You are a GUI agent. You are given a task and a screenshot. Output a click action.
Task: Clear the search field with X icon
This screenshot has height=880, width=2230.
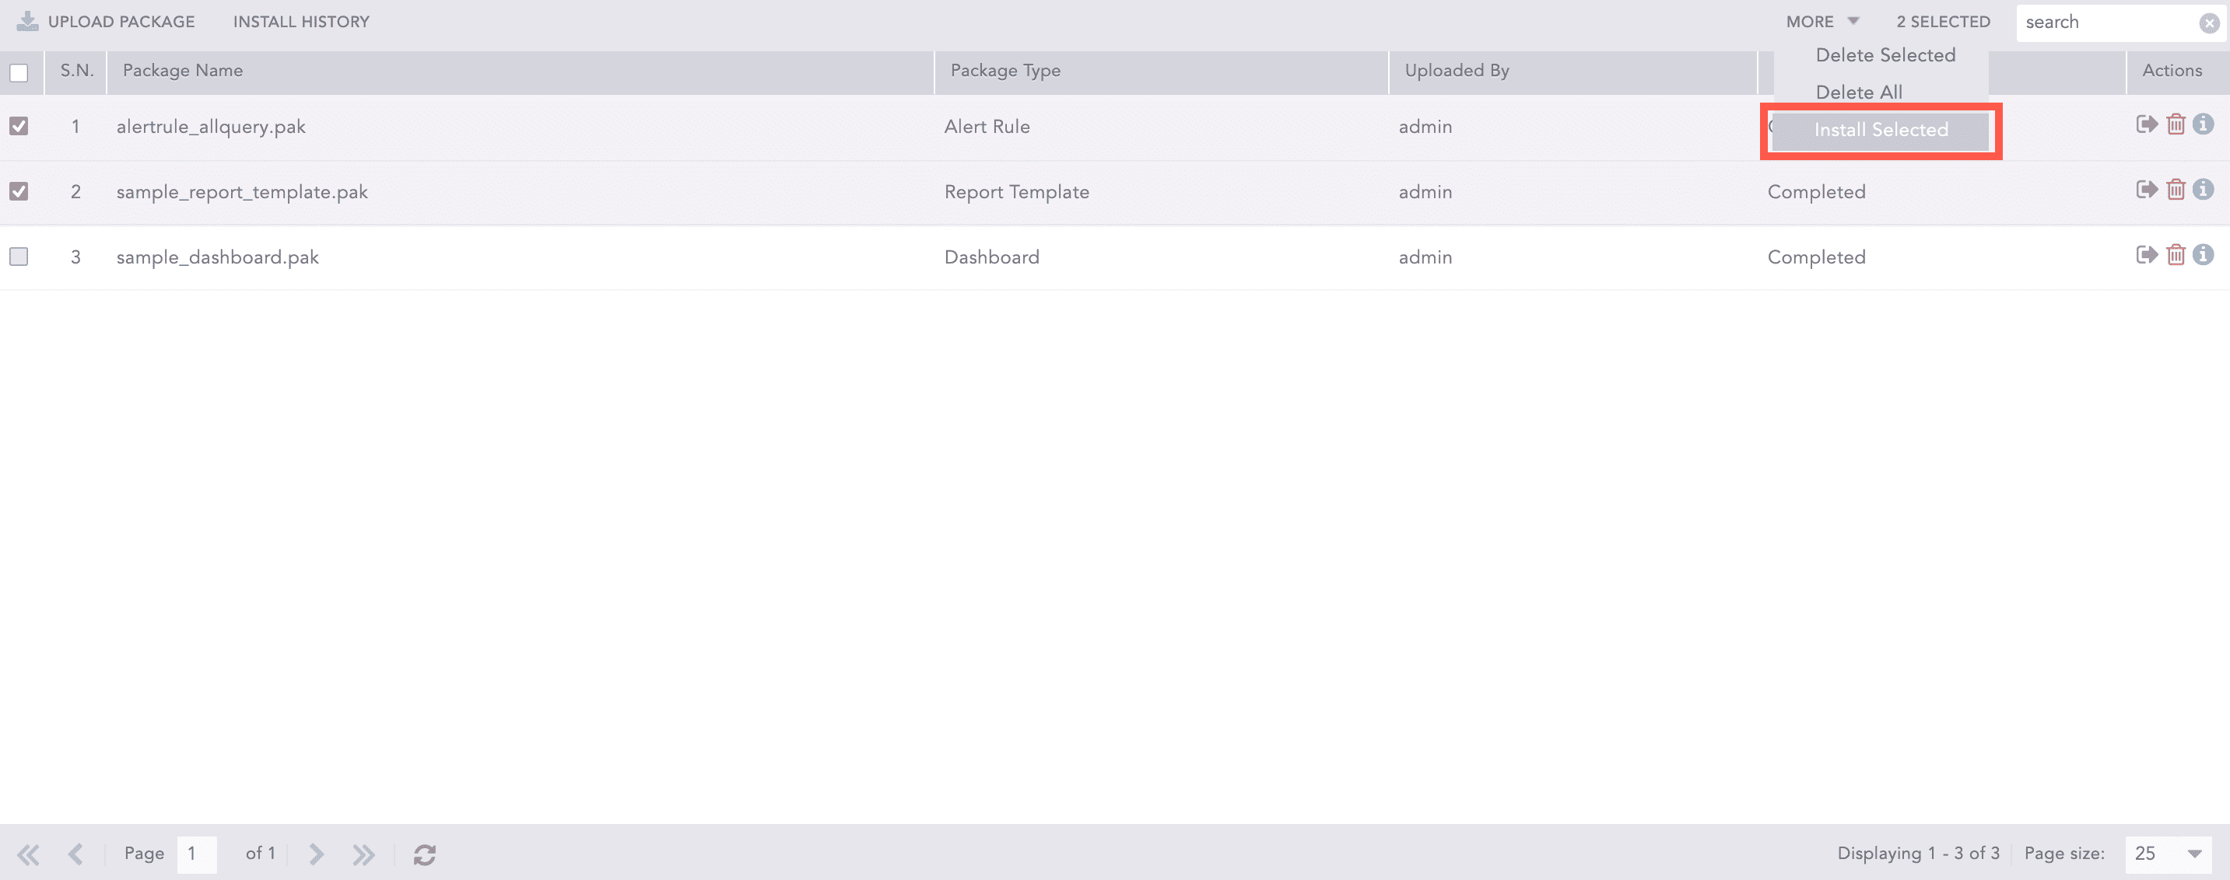(x=2208, y=23)
